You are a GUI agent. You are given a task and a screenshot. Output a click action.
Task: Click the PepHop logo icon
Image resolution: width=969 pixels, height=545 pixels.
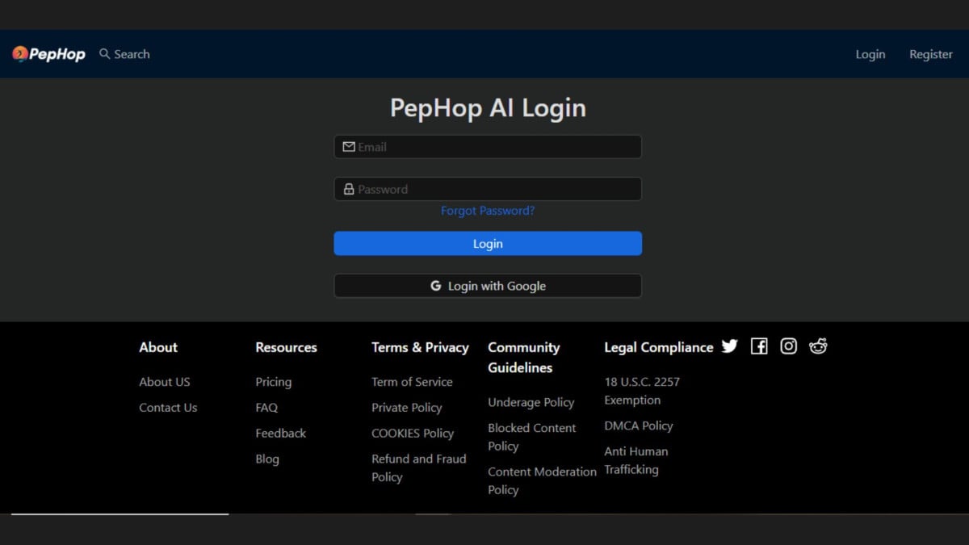click(x=19, y=54)
